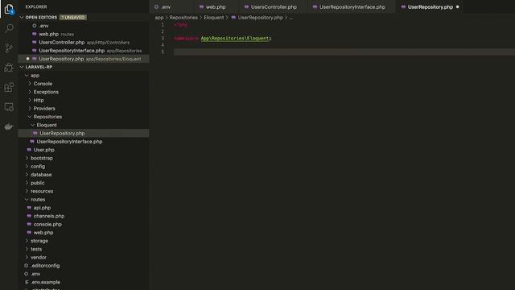Expand the Http folder
This screenshot has height=290, width=515.
pyautogui.click(x=30, y=100)
